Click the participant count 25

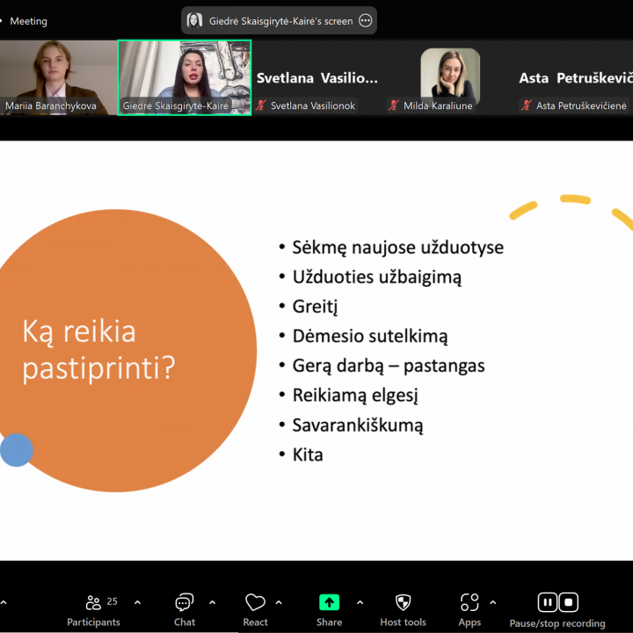(113, 601)
